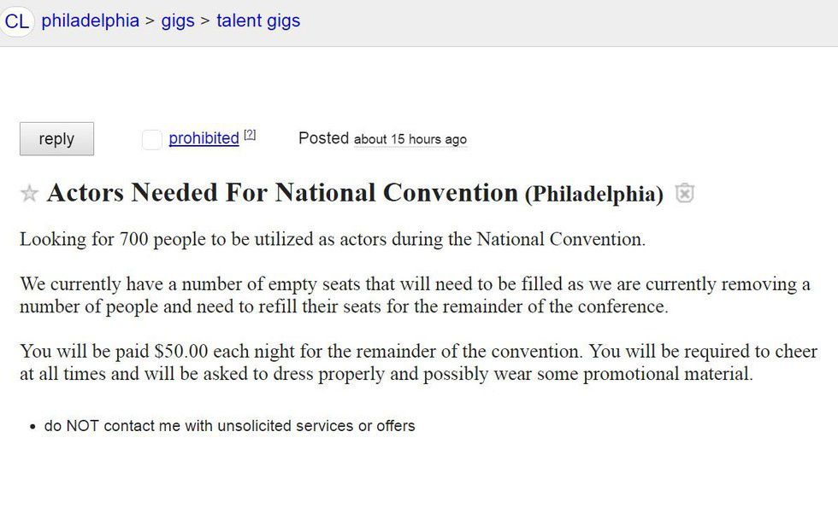
Task: Click the 'about 15 hours ago' timestamp
Action: 410,139
